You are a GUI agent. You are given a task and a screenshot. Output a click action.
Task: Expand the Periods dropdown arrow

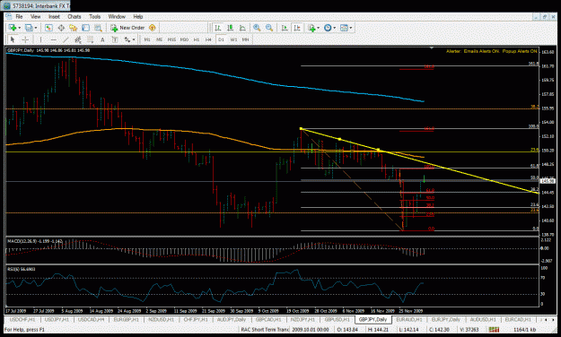(335, 28)
